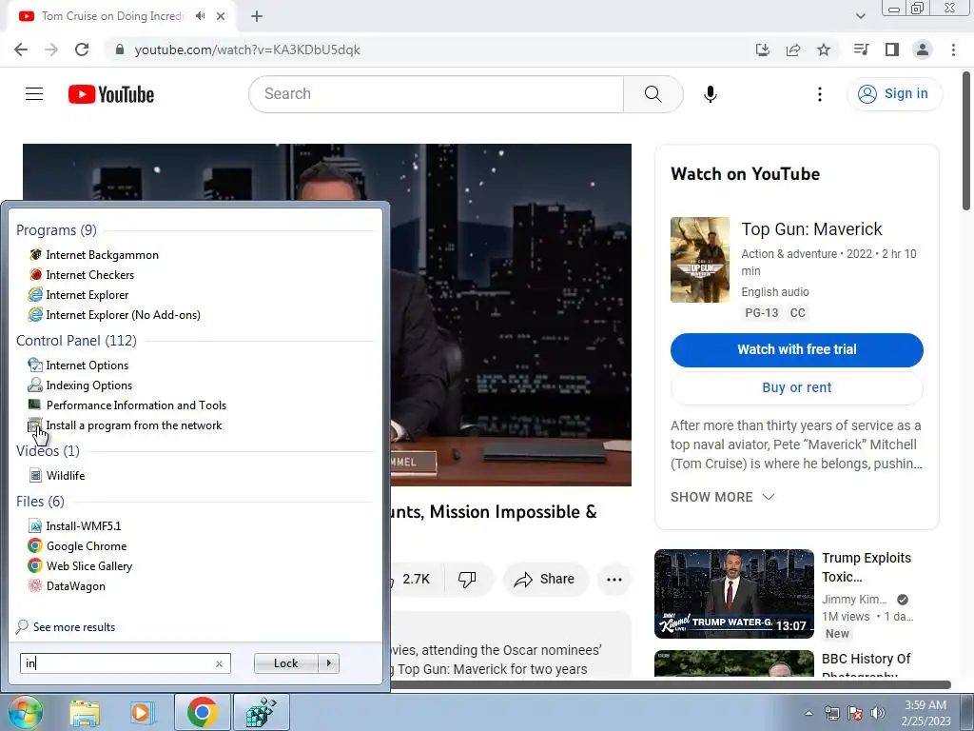Image resolution: width=974 pixels, height=731 pixels.
Task: Open Chrome tab search chevron
Action: coord(860,16)
